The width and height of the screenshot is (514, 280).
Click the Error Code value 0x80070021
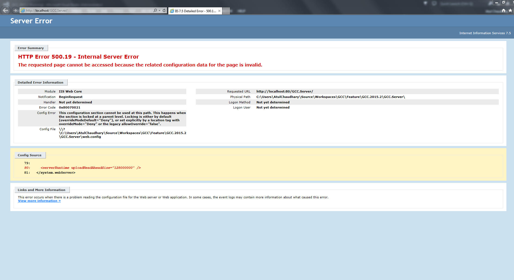70,107
